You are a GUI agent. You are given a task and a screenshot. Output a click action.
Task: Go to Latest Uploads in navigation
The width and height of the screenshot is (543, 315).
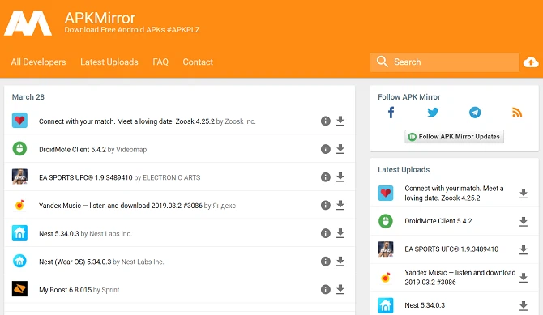(x=109, y=62)
